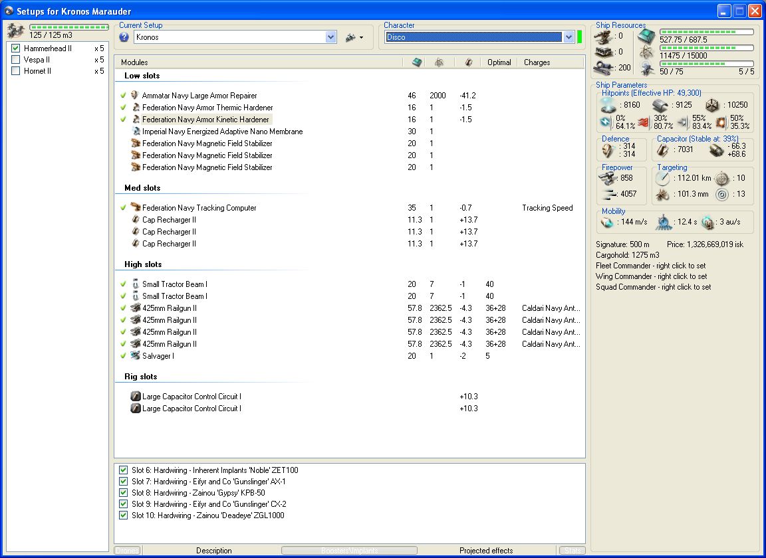Click the structure hitpoints icon showing 10250
The image size is (766, 558).
pos(713,105)
